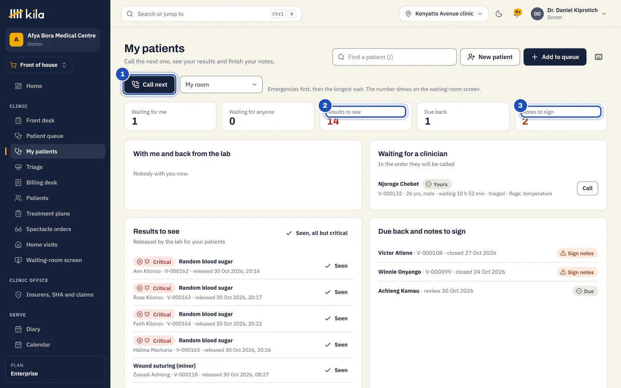
Task: Toggle dark mode moon icon
Action: [x=499, y=14]
